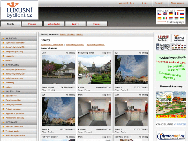The width and height of the screenshot is (188, 141).
Task: Click the Adventure Golf banner
Action: coord(171,105)
